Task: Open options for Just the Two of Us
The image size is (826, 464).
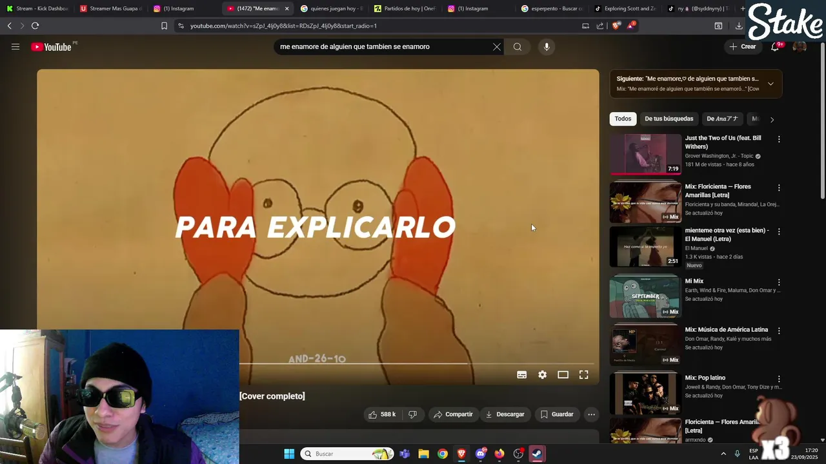Action: tap(779, 139)
